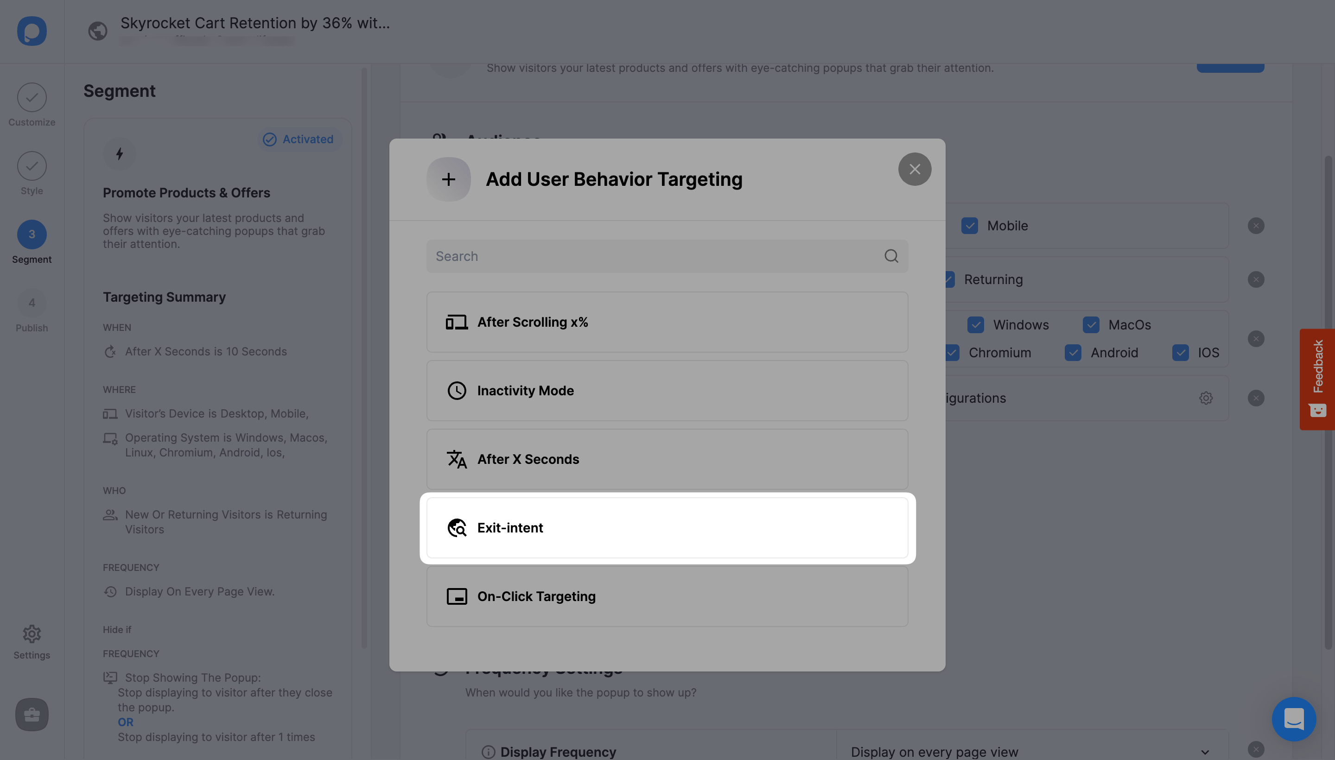Click the feedback button on right edge
Image resolution: width=1335 pixels, height=760 pixels.
[1315, 379]
